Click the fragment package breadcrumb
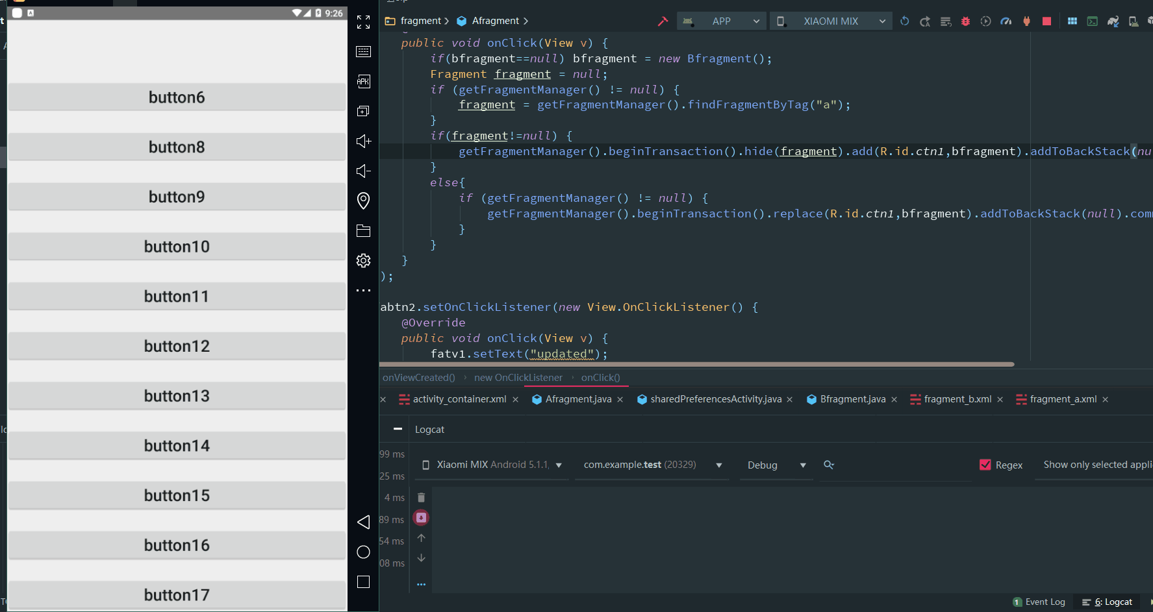 (x=420, y=21)
